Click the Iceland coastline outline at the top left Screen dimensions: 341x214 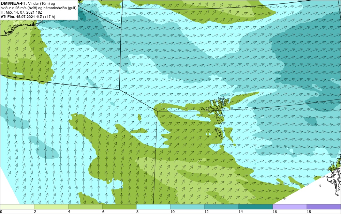pyautogui.click(x=18, y=28)
